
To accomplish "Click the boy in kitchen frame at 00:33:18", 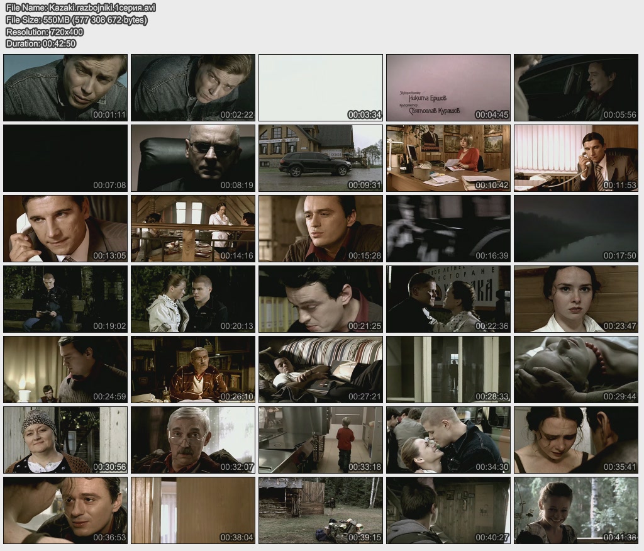I will coord(321,440).
